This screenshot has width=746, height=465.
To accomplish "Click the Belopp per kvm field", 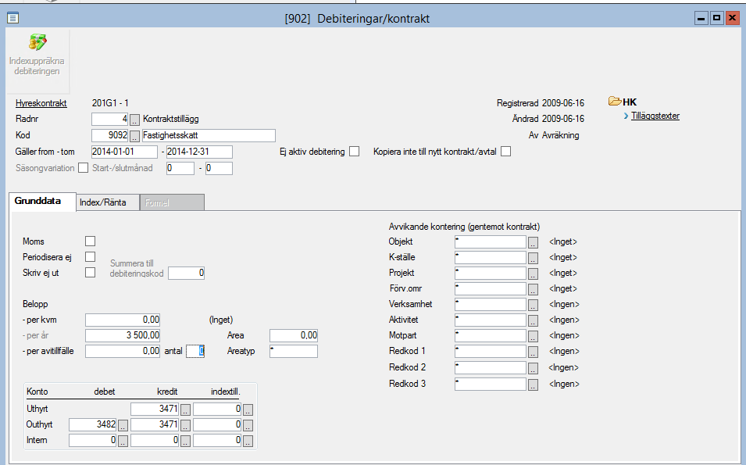I will (x=123, y=320).
